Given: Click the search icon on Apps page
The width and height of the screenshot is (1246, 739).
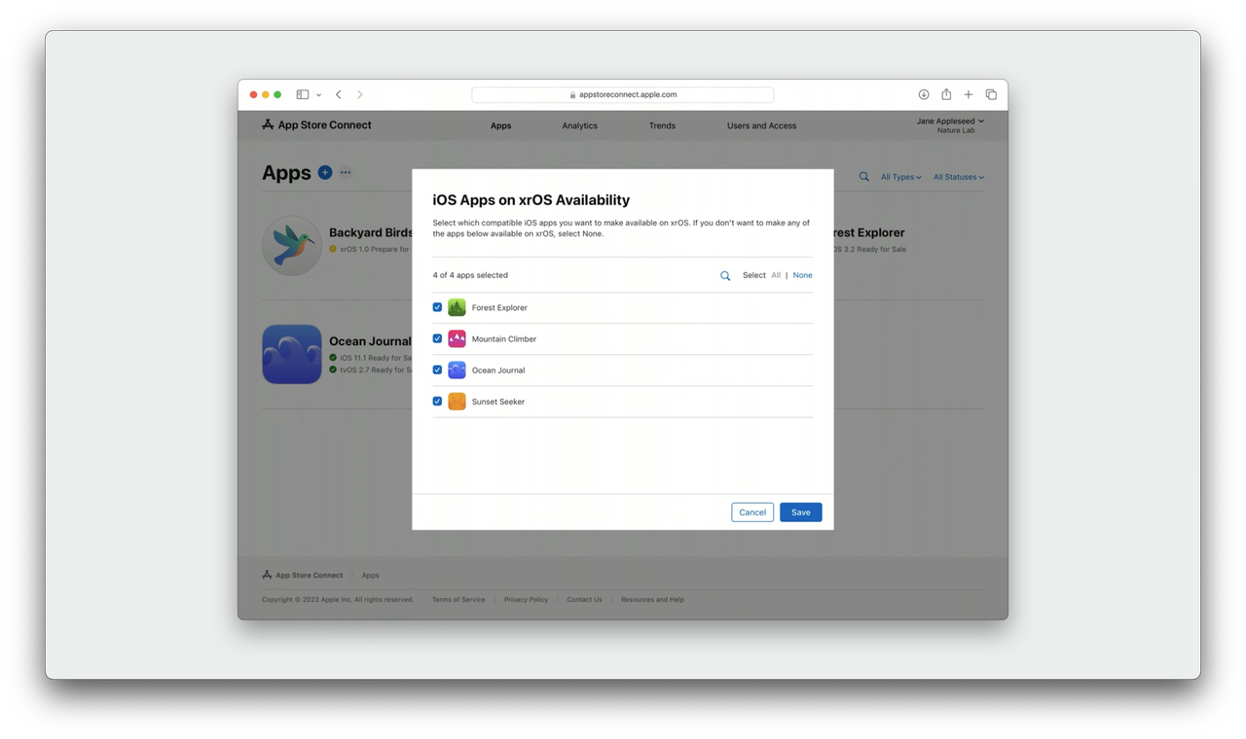Looking at the screenshot, I should point(863,177).
